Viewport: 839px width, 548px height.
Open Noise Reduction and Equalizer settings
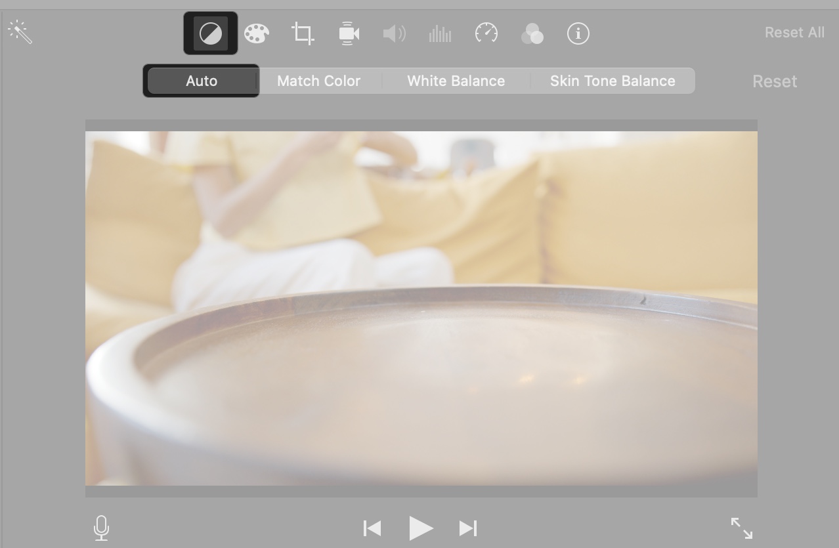pyautogui.click(x=440, y=33)
